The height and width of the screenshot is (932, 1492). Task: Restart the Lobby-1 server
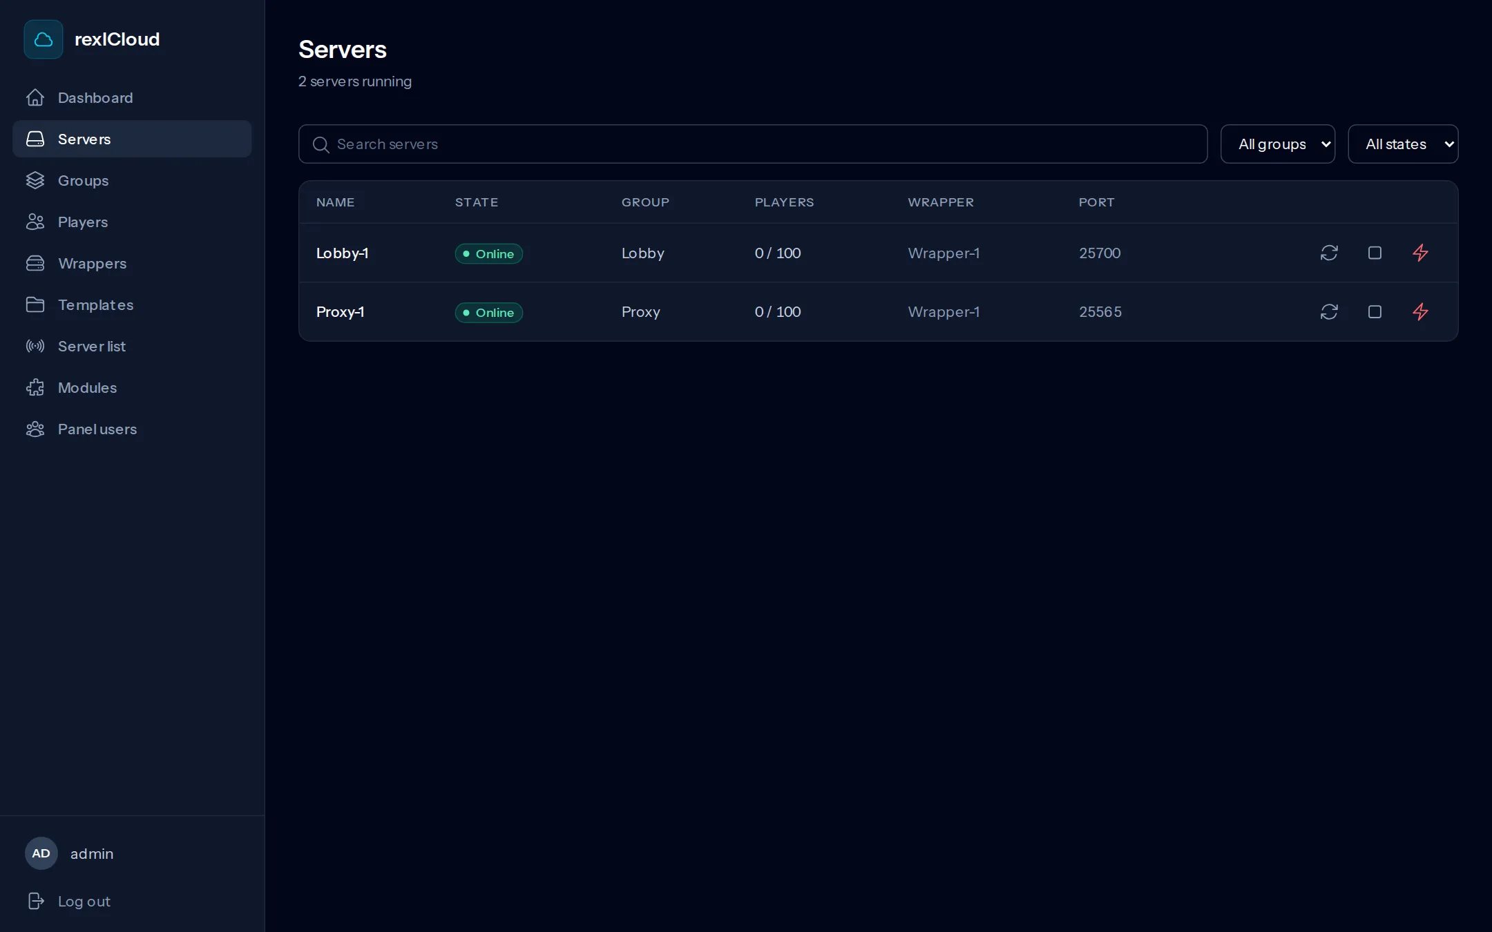pyautogui.click(x=1329, y=253)
